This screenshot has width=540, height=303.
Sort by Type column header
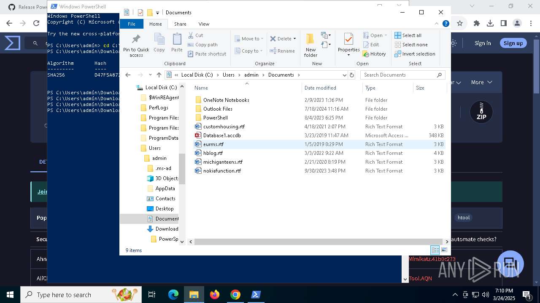click(388, 88)
